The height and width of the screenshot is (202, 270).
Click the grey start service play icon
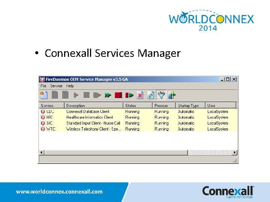coord(76,95)
